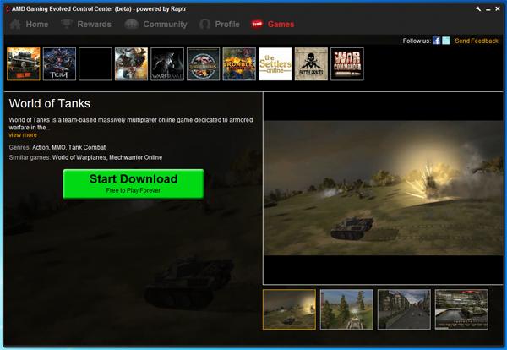
Task: Click the Send Feedback link
Action: click(x=477, y=41)
